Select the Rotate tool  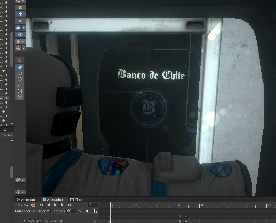[x=20, y=79]
